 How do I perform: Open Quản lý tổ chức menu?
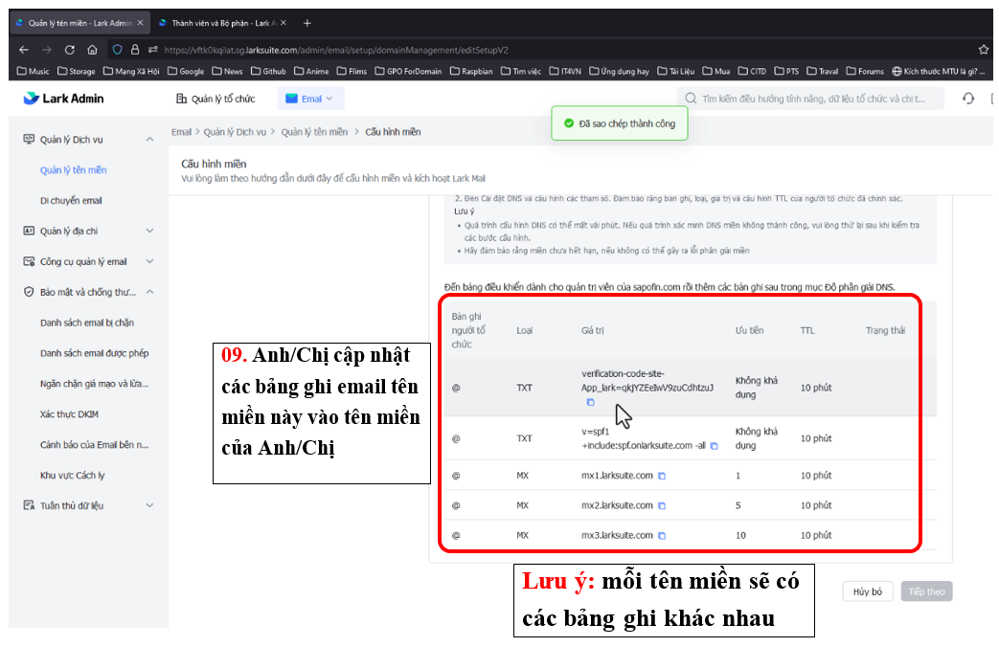click(216, 99)
